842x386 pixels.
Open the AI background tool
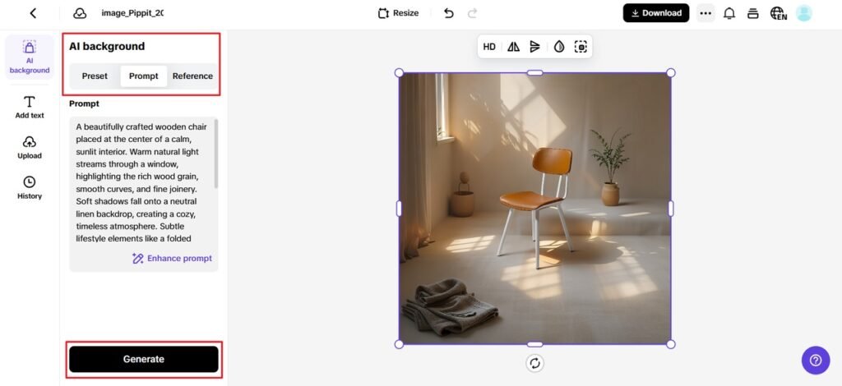coord(29,56)
